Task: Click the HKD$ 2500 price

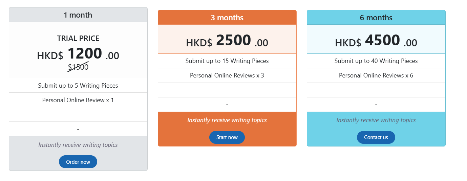Action: (227, 41)
